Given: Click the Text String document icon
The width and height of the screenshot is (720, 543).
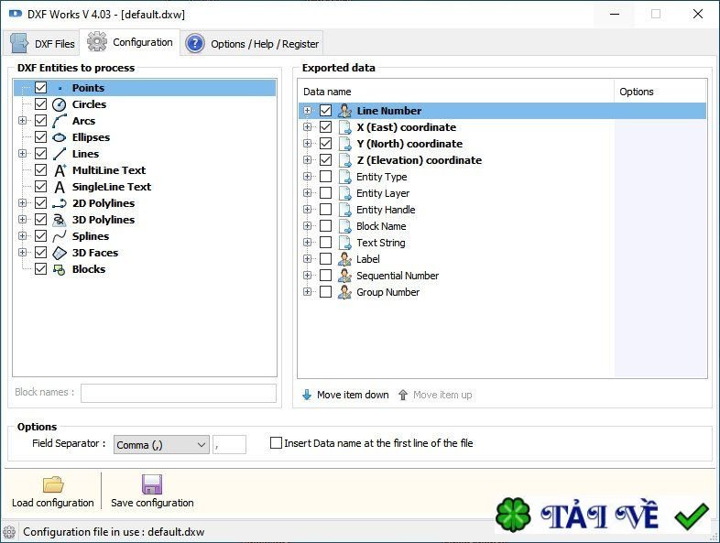Looking at the screenshot, I should pos(344,243).
